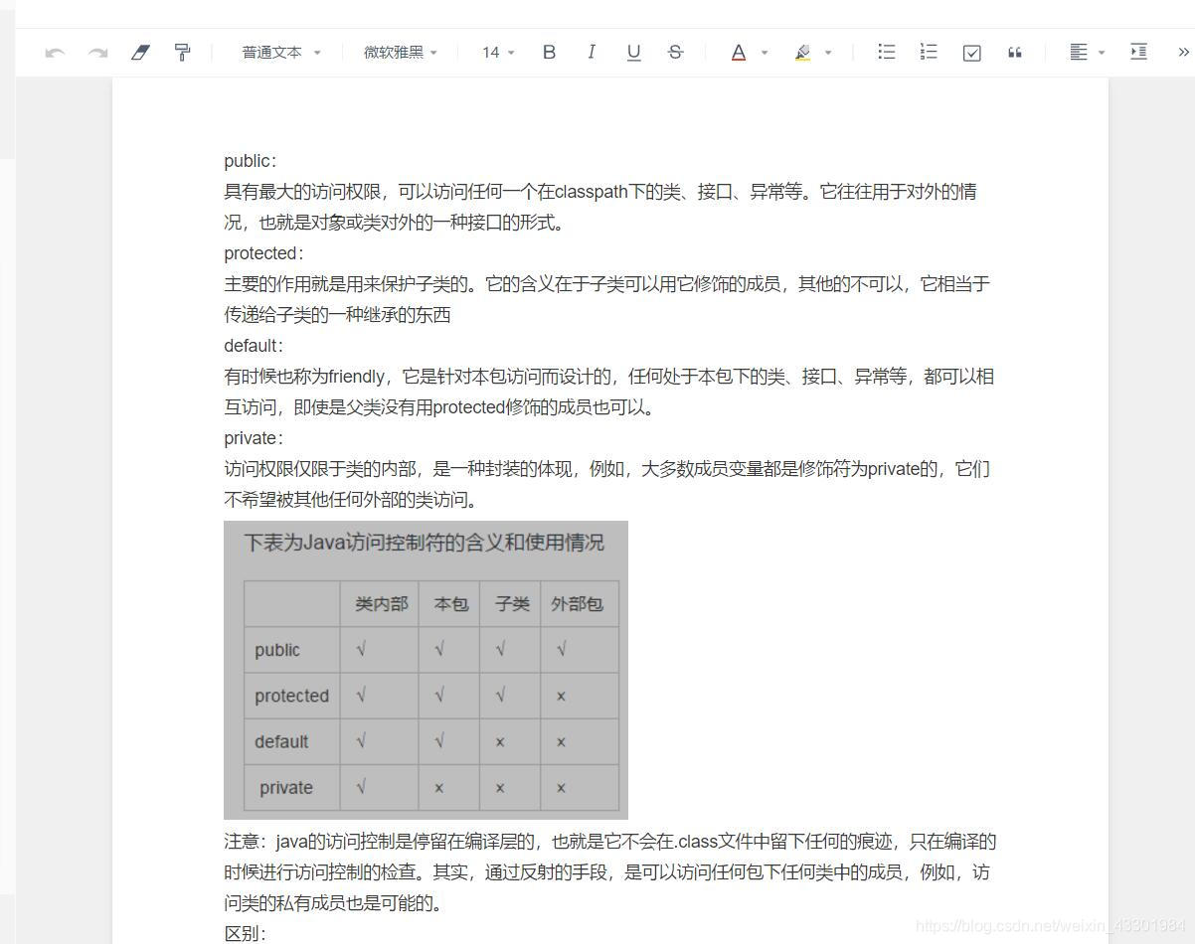The image size is (1195, 944).
Task: Apply the yellow highlight color
Action: pos(802,53)
